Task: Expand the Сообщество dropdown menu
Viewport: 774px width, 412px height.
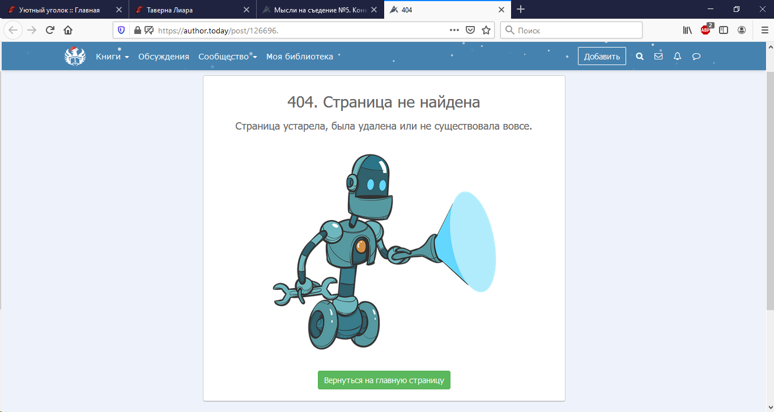Action: pyautogui.click(x=227, y=57)
